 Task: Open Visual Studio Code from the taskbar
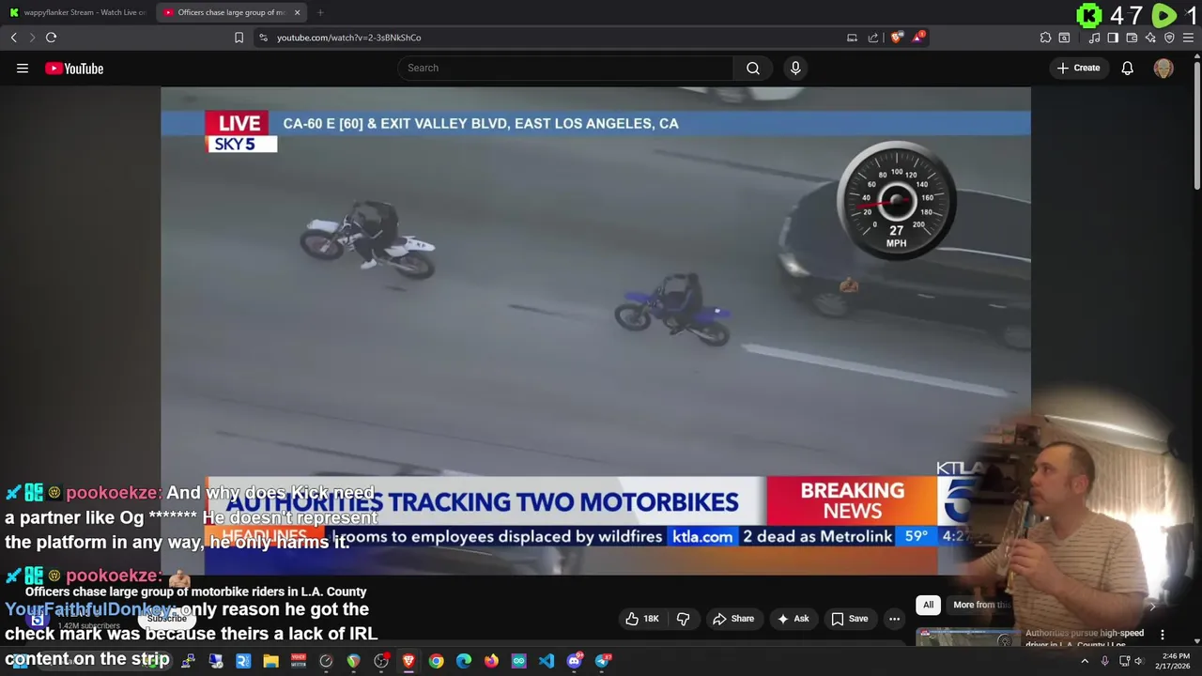coord(547,661)
